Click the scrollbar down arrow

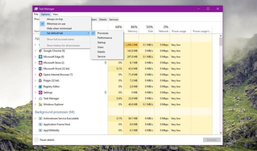(221, 133)
